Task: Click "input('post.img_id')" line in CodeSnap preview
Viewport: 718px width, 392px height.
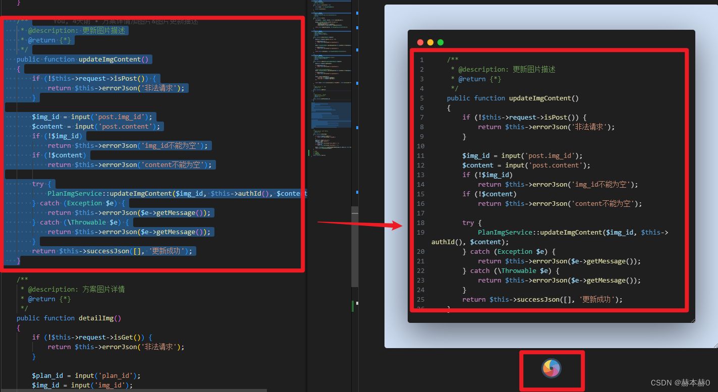Action: [523, 156]
